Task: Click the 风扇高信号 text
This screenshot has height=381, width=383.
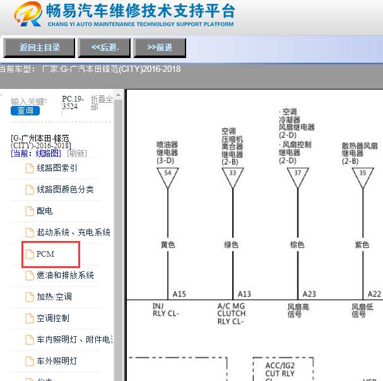Action: click(298, 310)
